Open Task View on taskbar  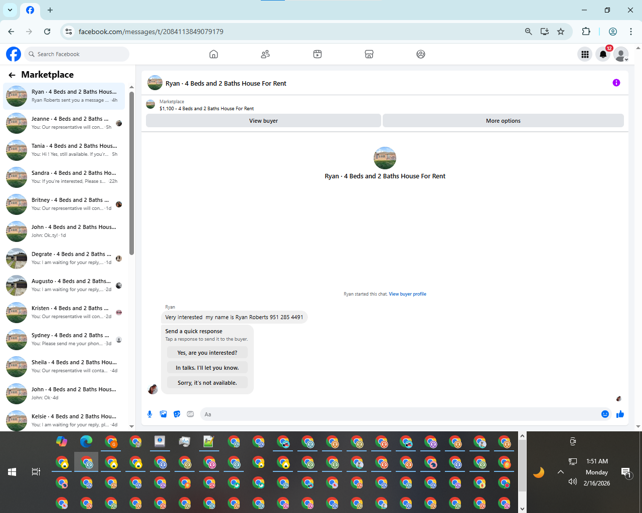point(36,472)
